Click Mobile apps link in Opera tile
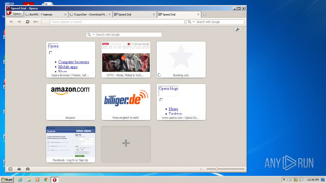326x183 pixels. [68, 67]
